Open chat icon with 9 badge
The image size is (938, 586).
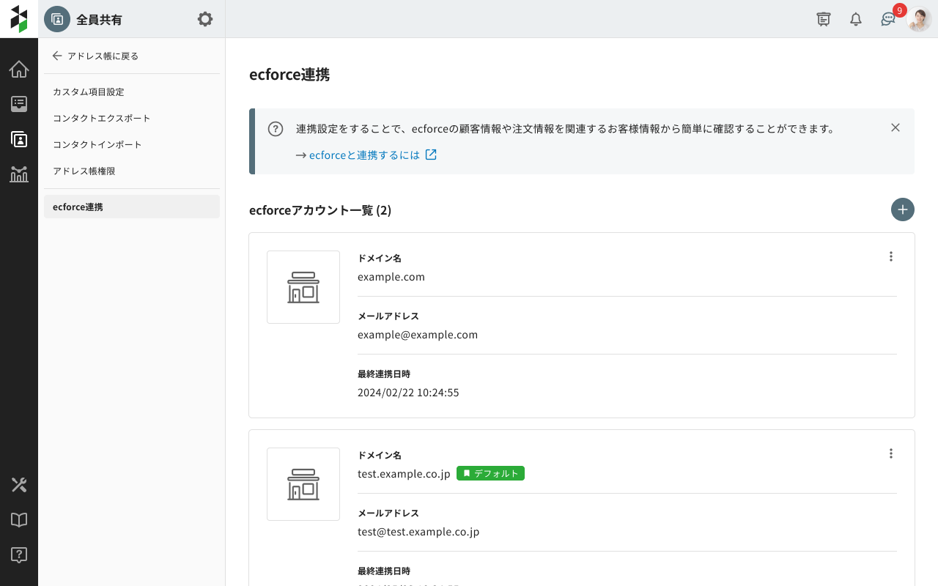(x=888, y=20)
